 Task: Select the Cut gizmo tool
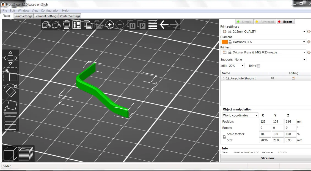coord(10,123)
